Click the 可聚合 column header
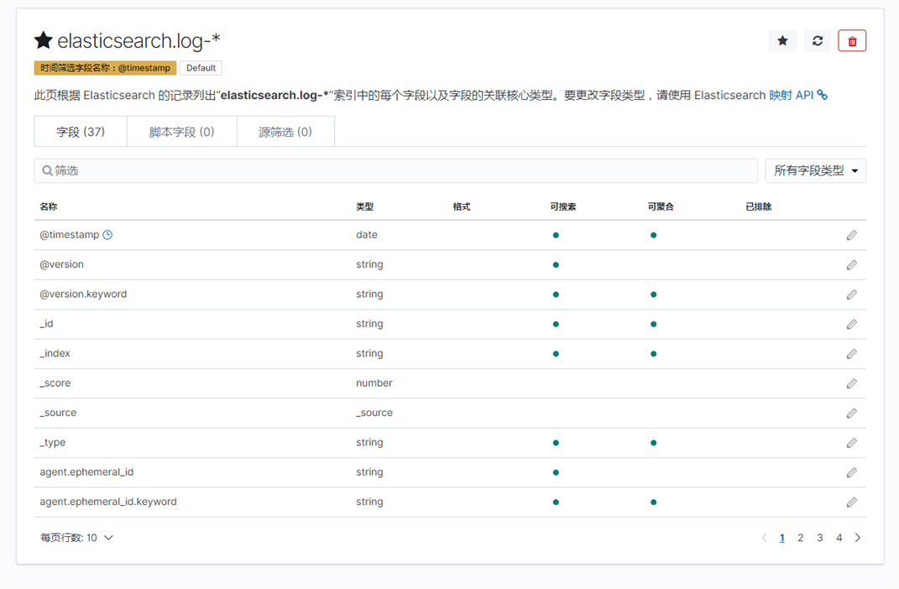This screenshot has height=589, width=899. point(661,207)
